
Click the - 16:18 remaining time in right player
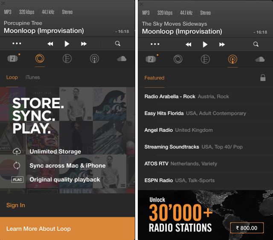(x=260, y=32)
